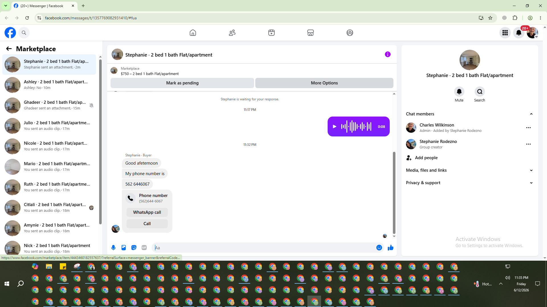Open the Chrome three-dot menu
Image resolution: width=547 pixels, height=307 pixels.
[540, 18]
